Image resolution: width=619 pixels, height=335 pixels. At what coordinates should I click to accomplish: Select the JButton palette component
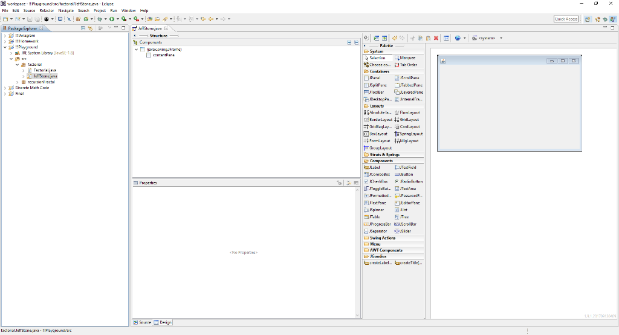pos(406,174)
